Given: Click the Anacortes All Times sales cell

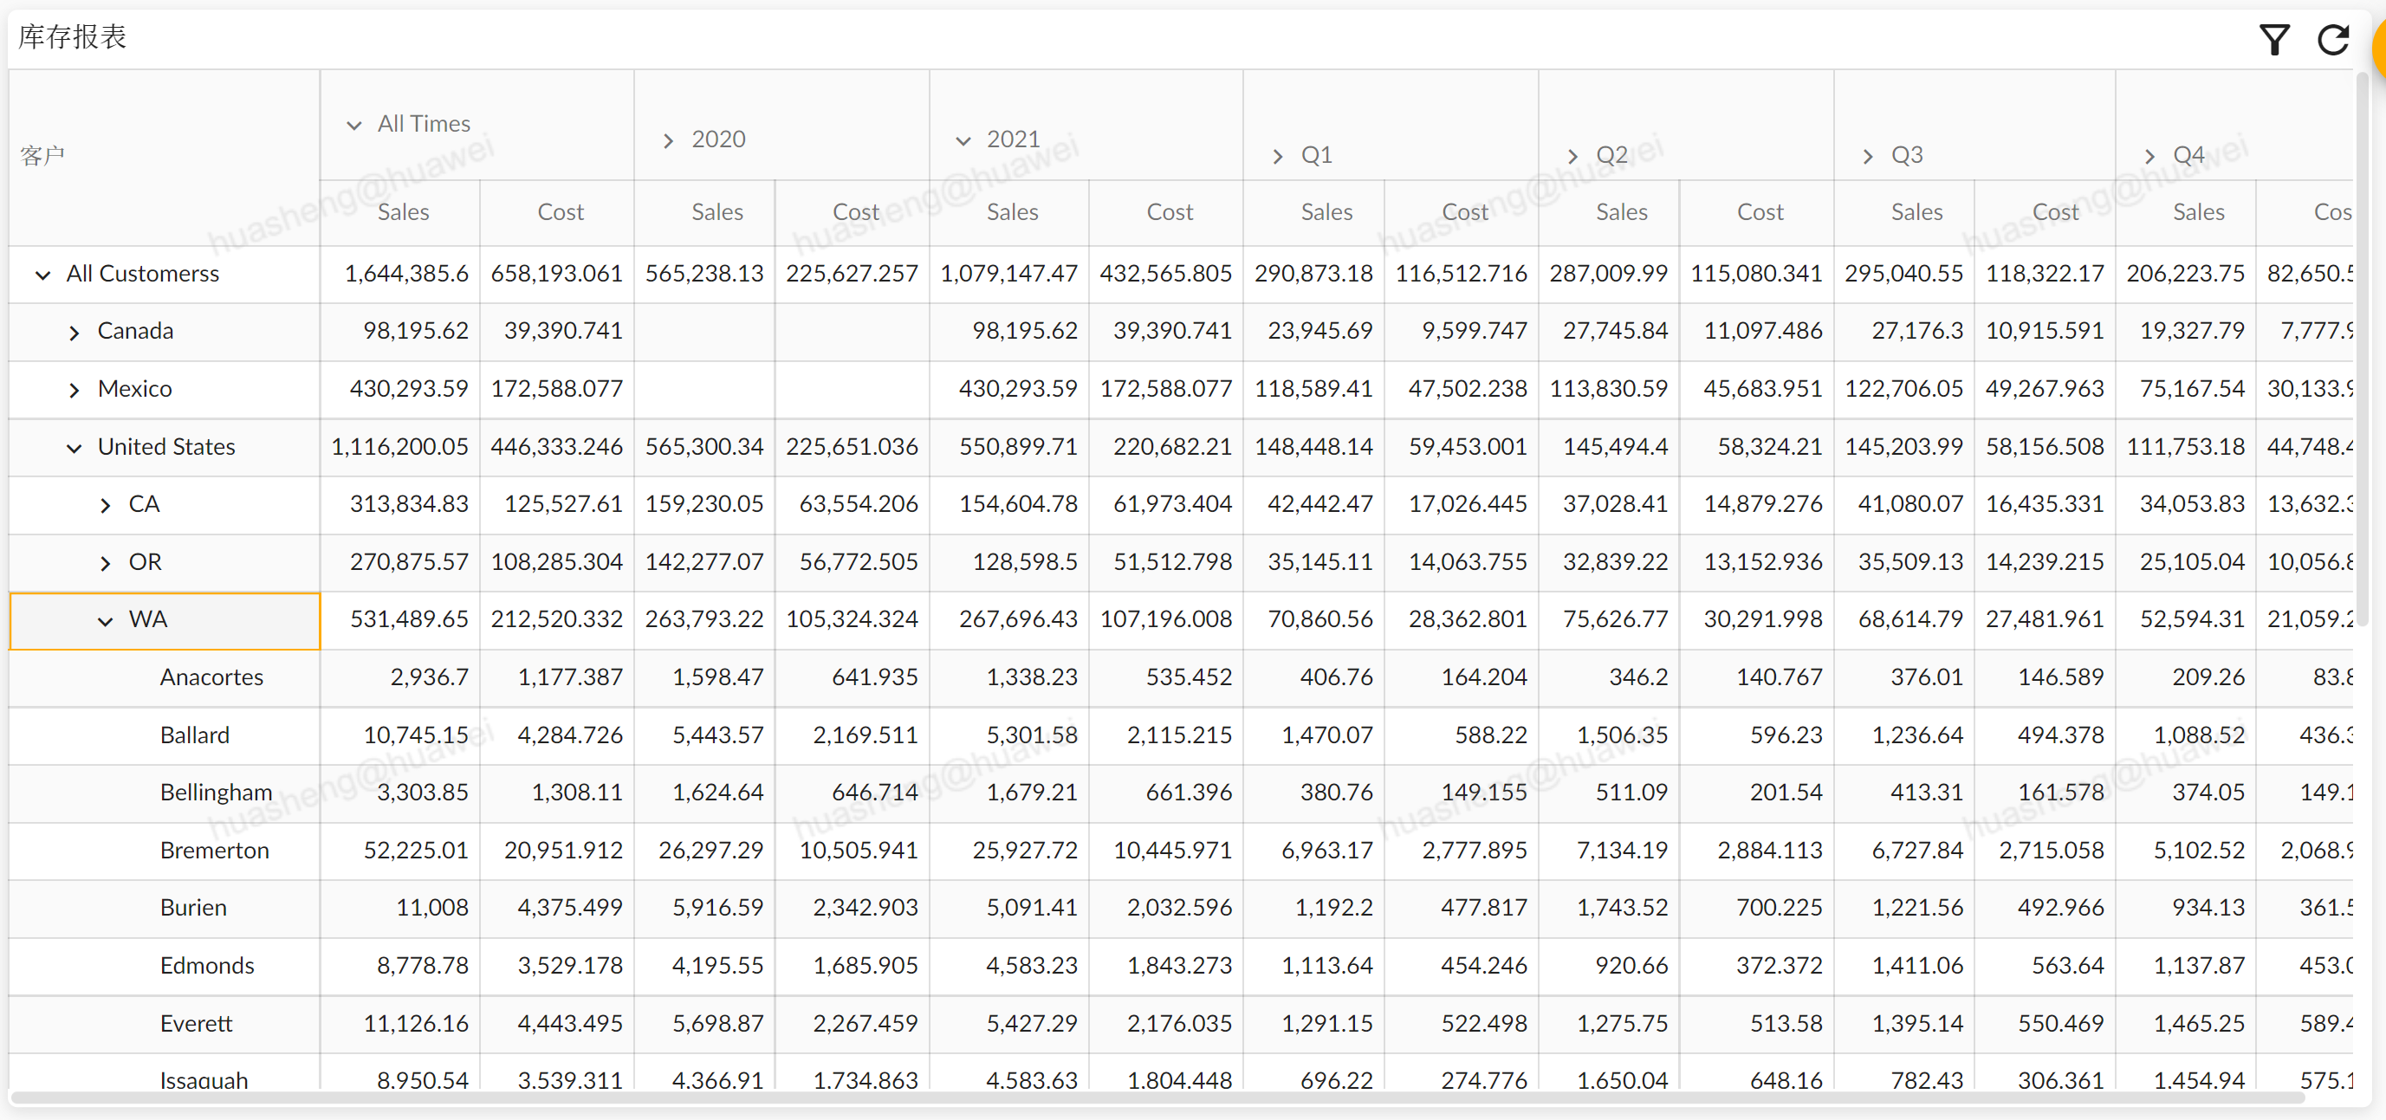Looking at the screenshot, I should click(428, 677).
